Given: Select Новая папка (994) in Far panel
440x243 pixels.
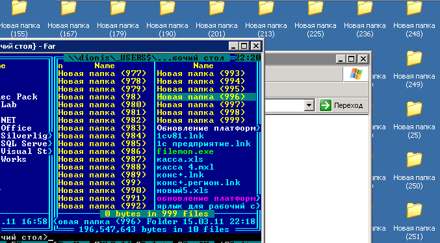Looking at the screenshot, I should [201, 81].
